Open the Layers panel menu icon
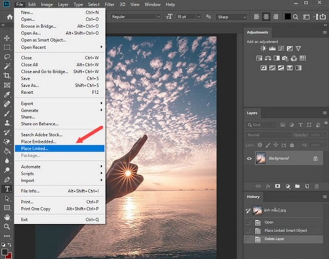The width and height of the screenshot is (329, 259). [325, 113]
